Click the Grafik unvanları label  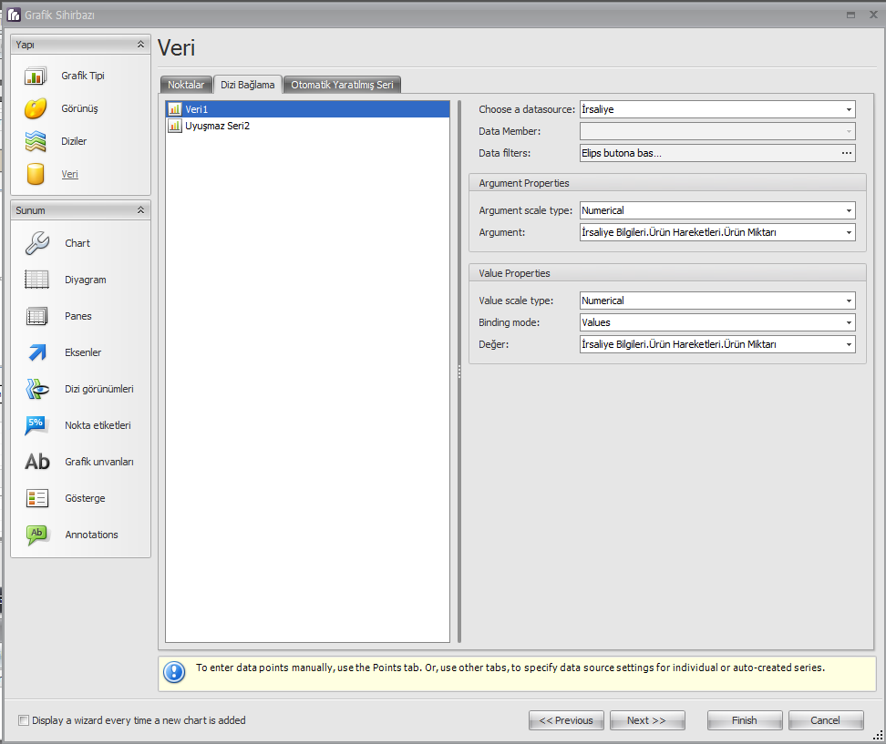tap(99, 462)
